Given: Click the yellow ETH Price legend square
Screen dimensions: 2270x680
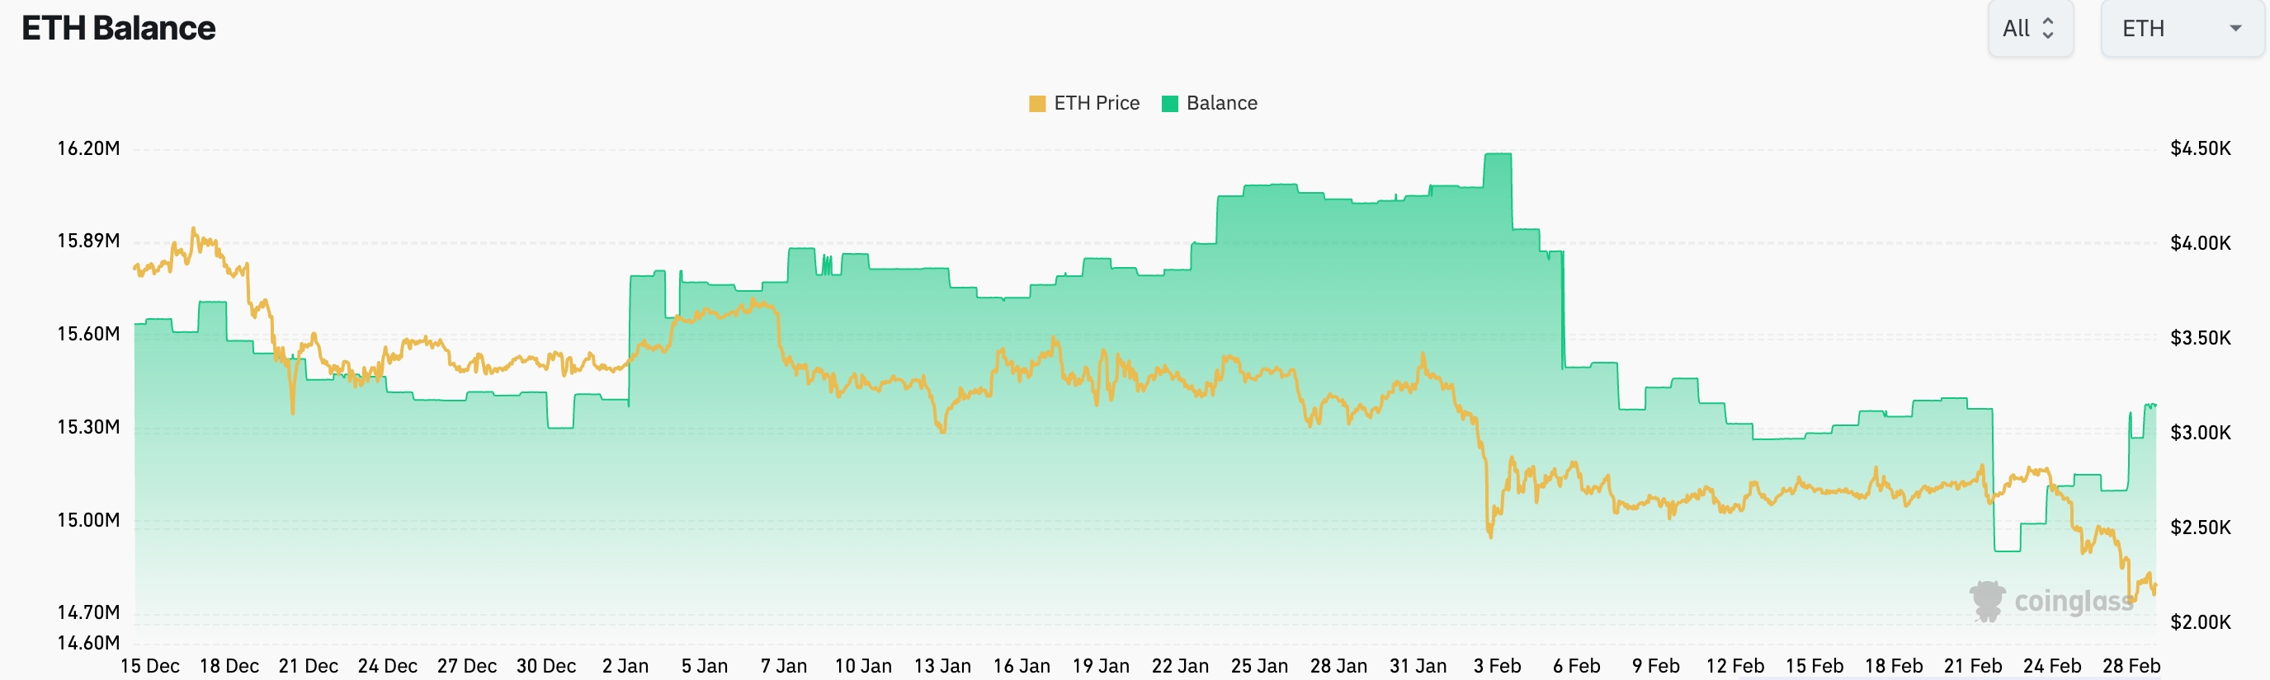Looking at the screenshot, I should tap(1036, 103).
